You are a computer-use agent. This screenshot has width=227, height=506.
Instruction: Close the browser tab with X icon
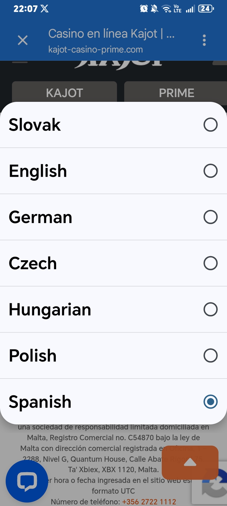coord(23,40)
